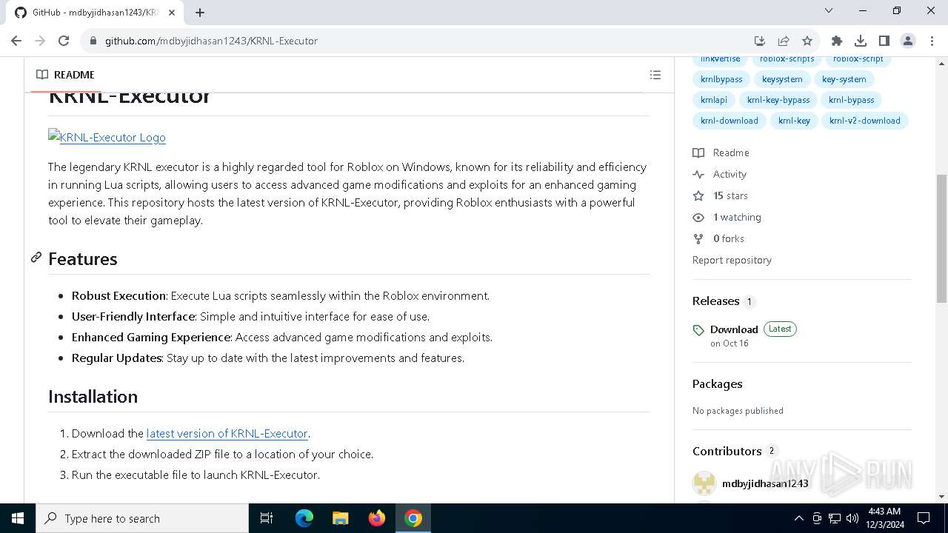Reload the GitHub page

[x=64, y=41]
